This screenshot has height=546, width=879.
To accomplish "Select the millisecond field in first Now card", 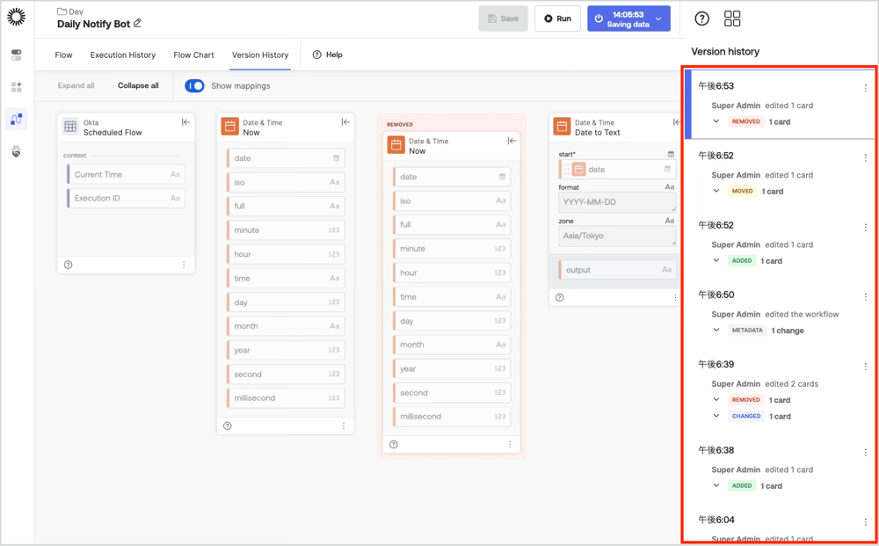I will [286, 398].
